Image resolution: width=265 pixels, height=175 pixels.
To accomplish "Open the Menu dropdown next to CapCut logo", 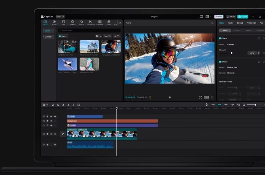I will click(60, 17).
